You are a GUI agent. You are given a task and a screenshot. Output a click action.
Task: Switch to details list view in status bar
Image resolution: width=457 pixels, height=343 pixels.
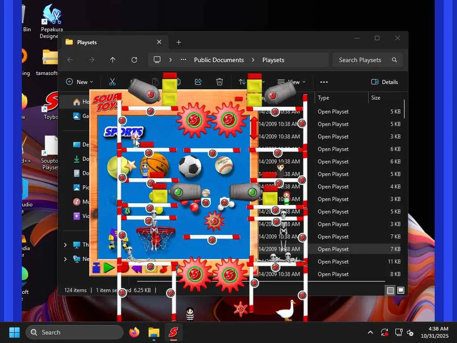(390, 290)
